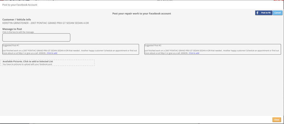The width and height of the screenshot is (284, 124).
Task: Click 'Post your repair work' heading
Action: (x=142, y=14)
